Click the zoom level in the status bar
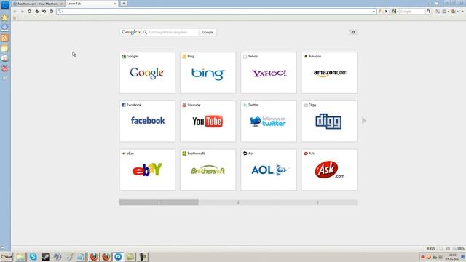The image size is (466, 262). [459, 249]
